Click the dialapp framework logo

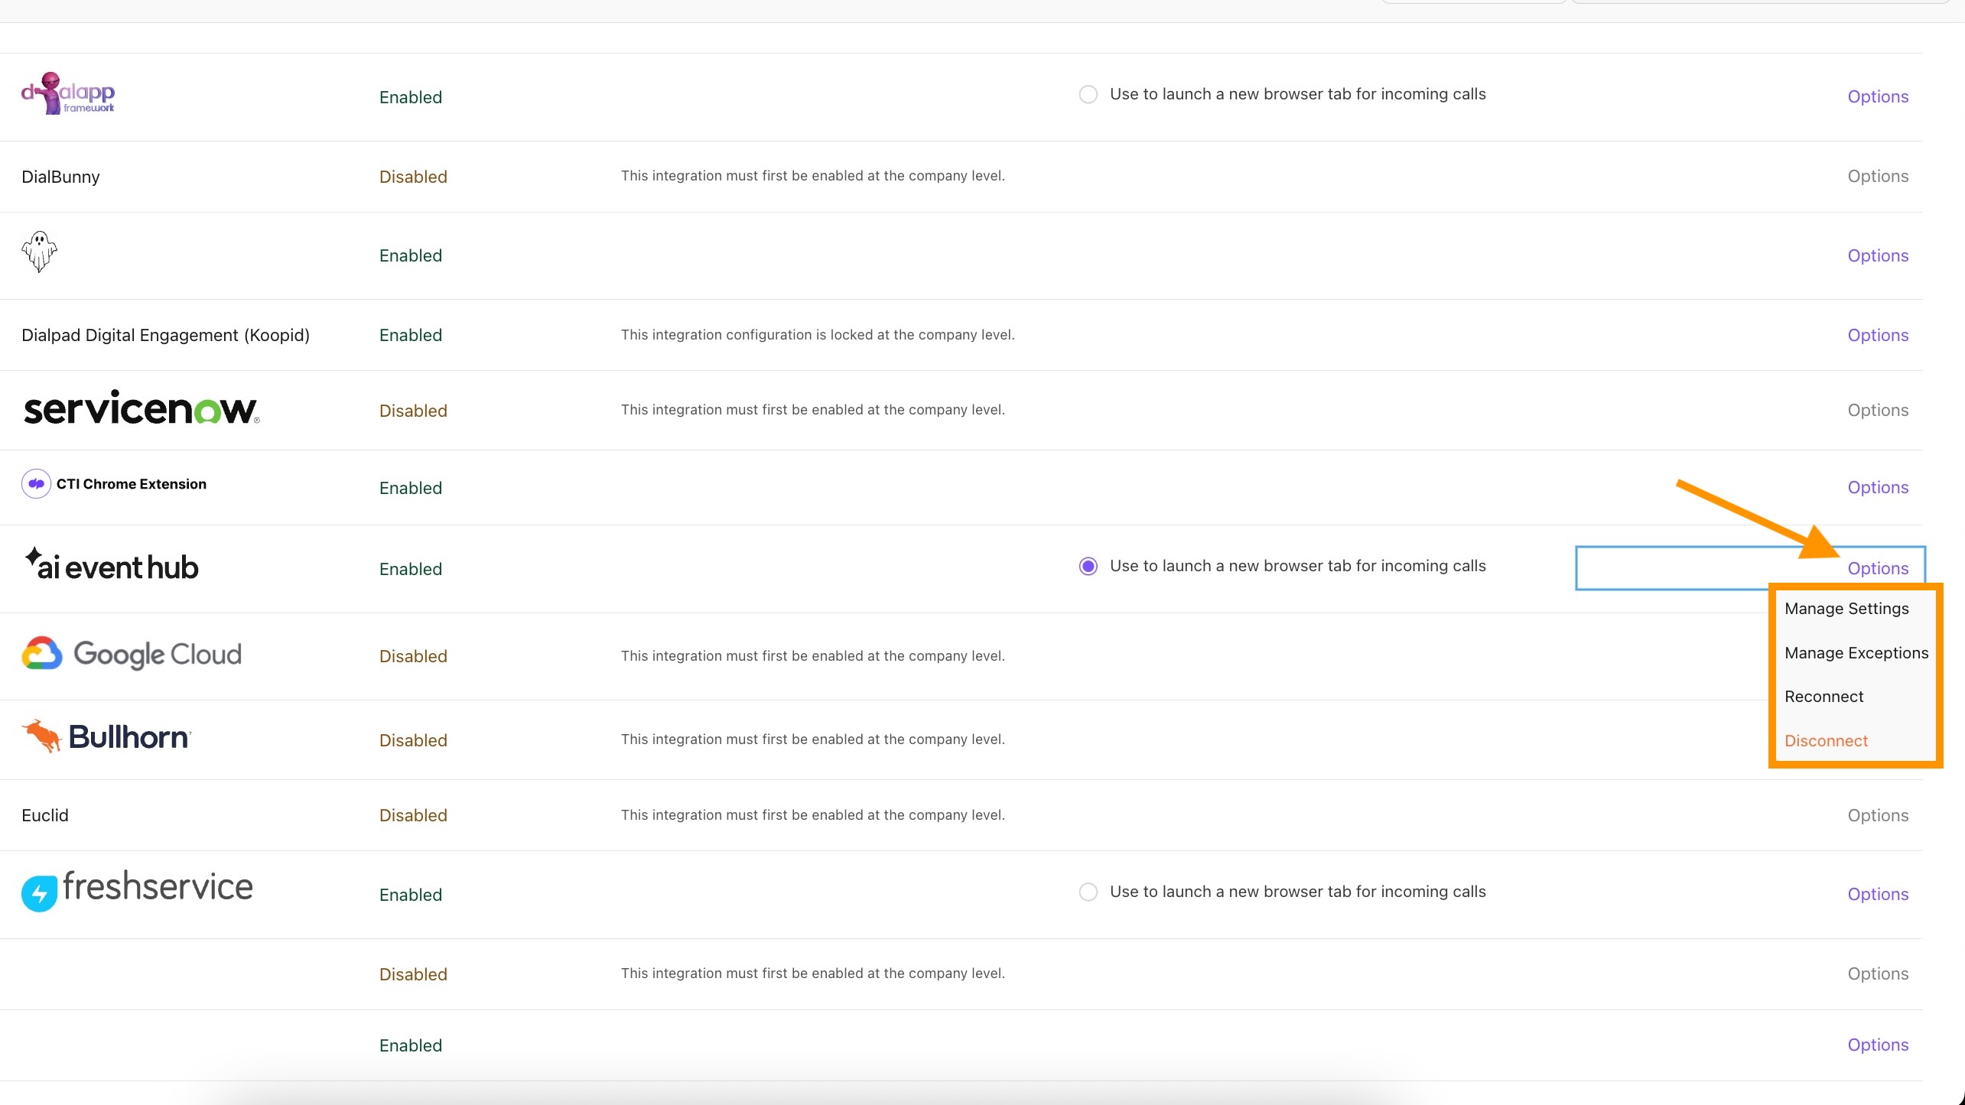pyautogui.click(x=68, y=93)
